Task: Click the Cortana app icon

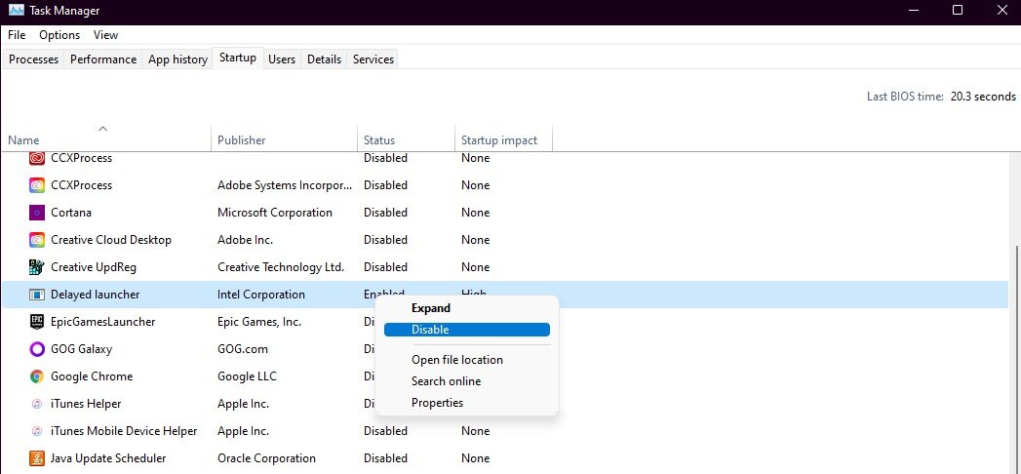Action: point(37,213)
